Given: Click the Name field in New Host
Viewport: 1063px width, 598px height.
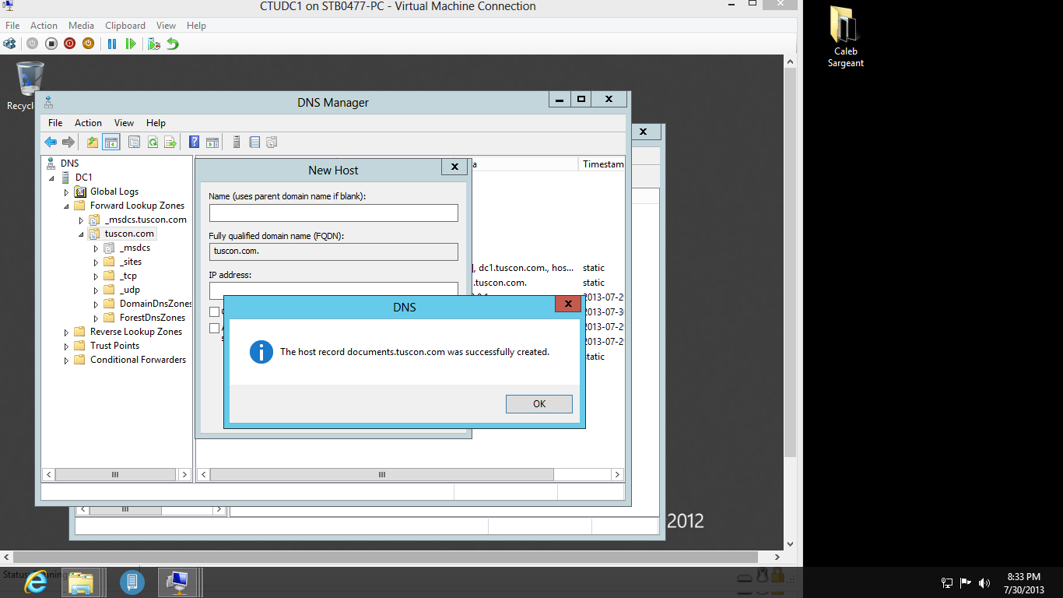Looking at the screenshot, I should pos(333,213).
